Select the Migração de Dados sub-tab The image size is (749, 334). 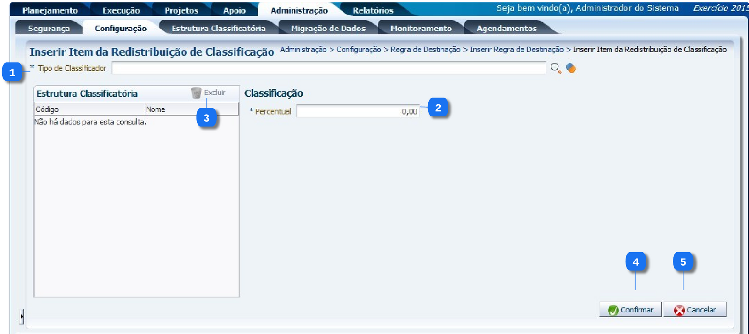pyautogui.click(x=328, y=29)
